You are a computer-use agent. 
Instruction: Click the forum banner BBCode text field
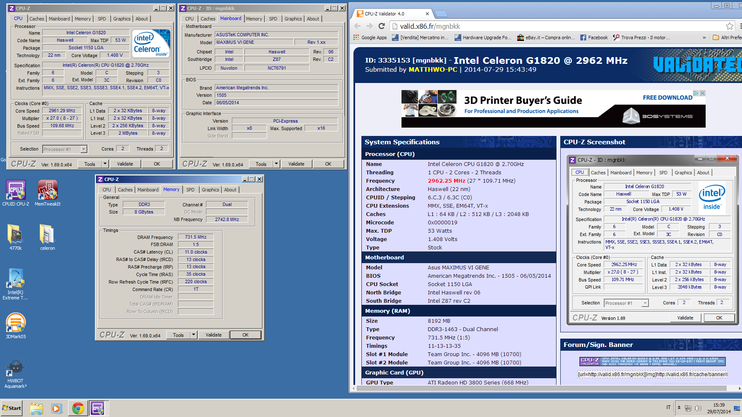coord(653,374)
